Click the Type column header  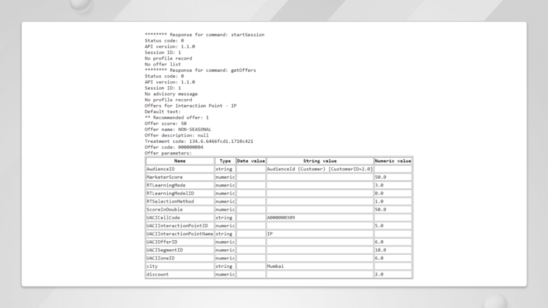tap(225, 161)
